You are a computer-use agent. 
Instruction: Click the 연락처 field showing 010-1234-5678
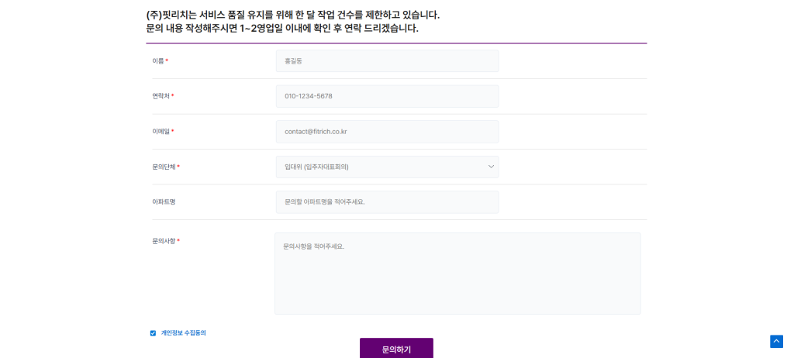[387, 96]
